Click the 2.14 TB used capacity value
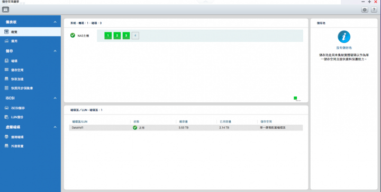This screenshot has width=381, height=192. (224, 128)
